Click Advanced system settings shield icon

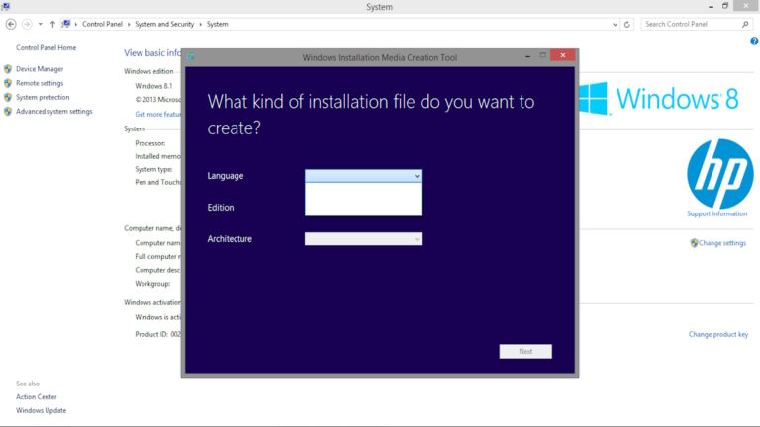tap(8, 112)
